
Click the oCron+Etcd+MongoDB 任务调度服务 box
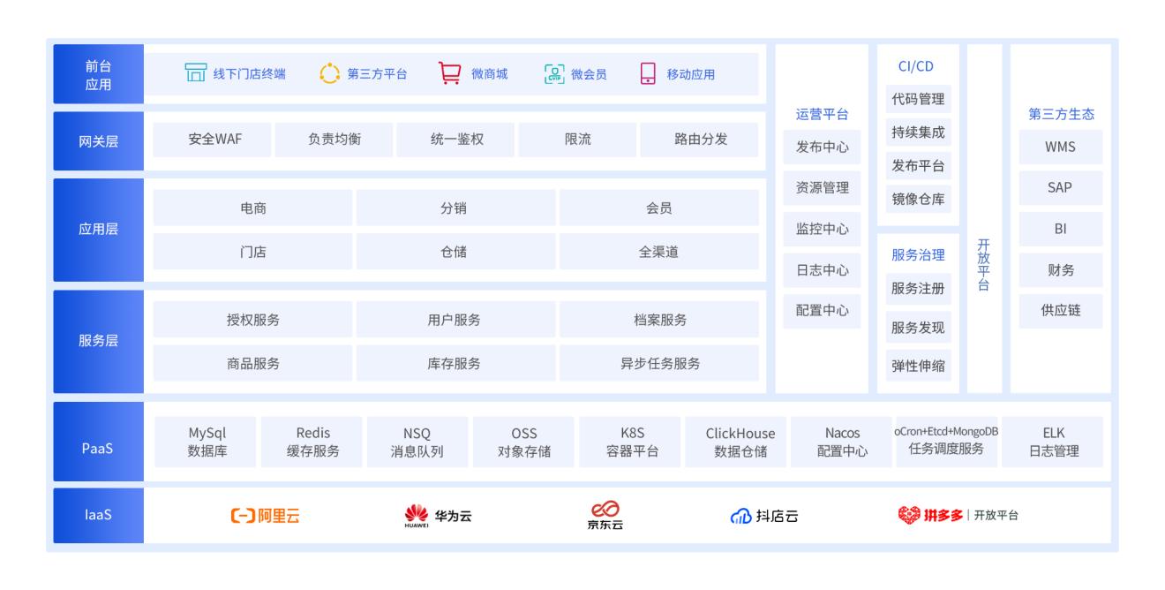946,442
